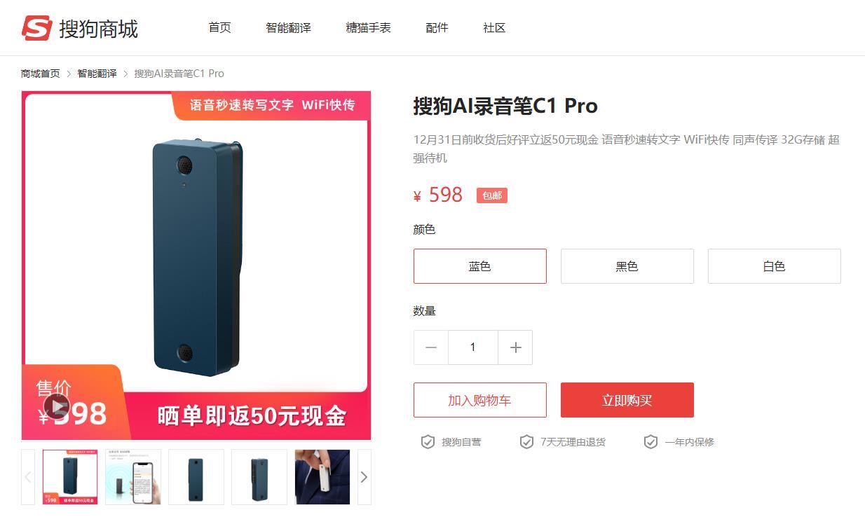Click the minus quantity icon
Viewport: 865px width, 524px height.
431,347
